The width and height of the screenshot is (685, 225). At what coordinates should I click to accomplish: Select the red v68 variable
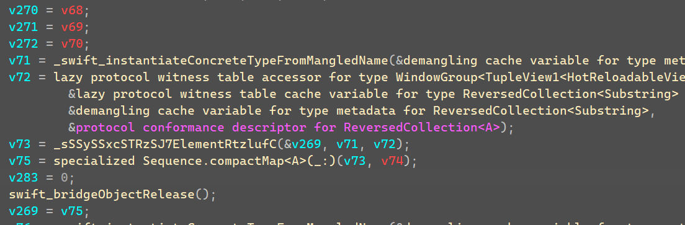(x=72, y=10)
